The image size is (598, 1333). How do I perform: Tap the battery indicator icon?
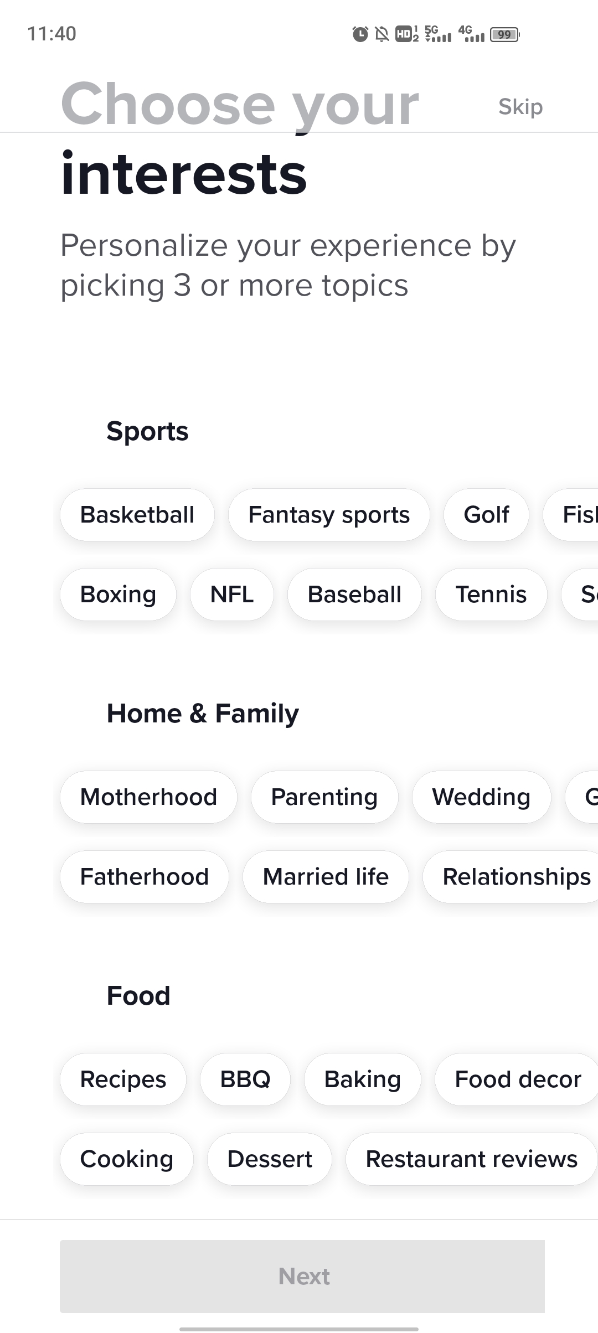pyautogui.click(x=504, y=34)
